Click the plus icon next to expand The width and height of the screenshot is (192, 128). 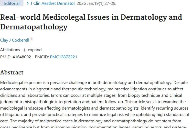(x=25, y=50)
